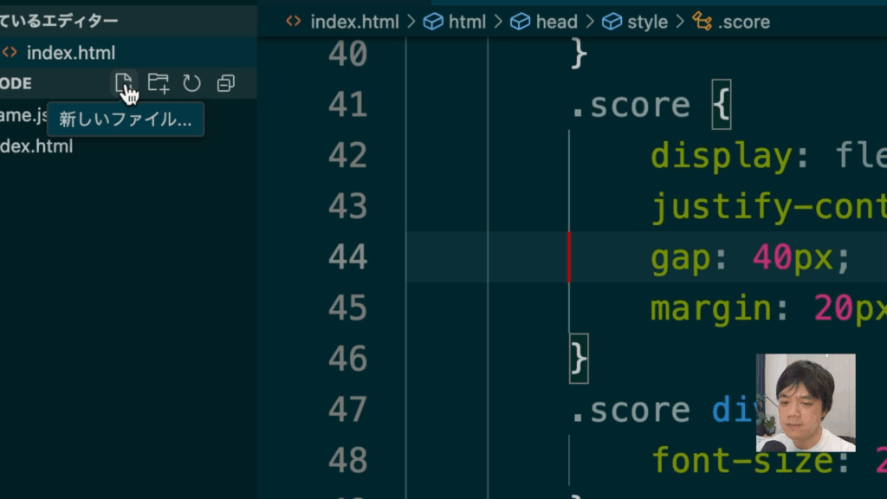Collapse all folders in the explorer

pyautogui.click(x=225, y=83)
